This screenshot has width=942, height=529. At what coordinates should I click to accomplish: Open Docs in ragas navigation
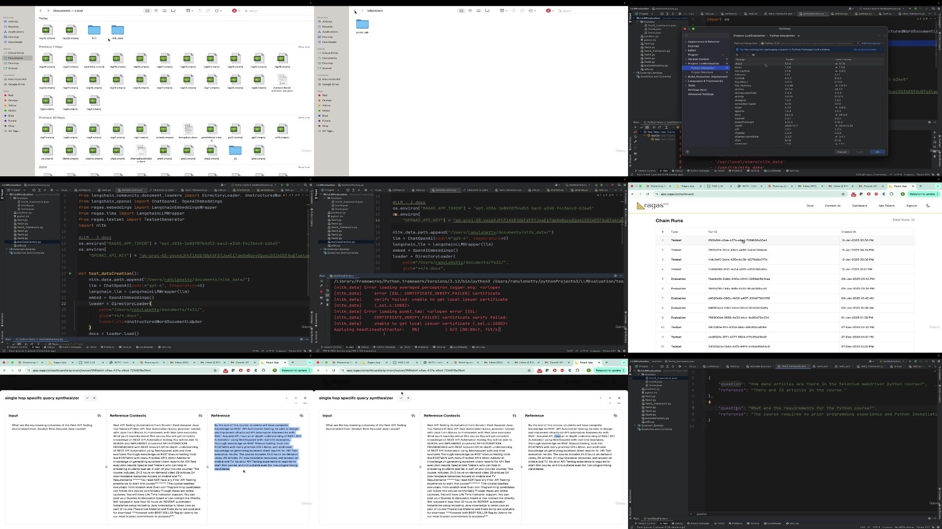[x=810, y=206]
